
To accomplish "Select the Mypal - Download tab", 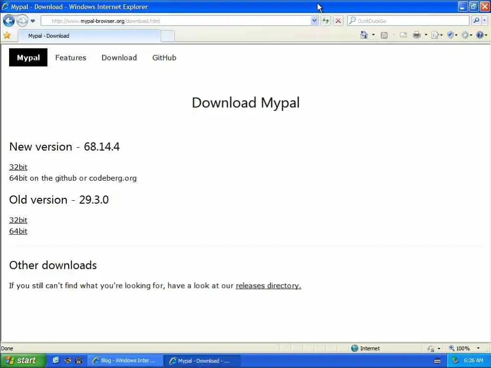I will (x=89, y=36).
